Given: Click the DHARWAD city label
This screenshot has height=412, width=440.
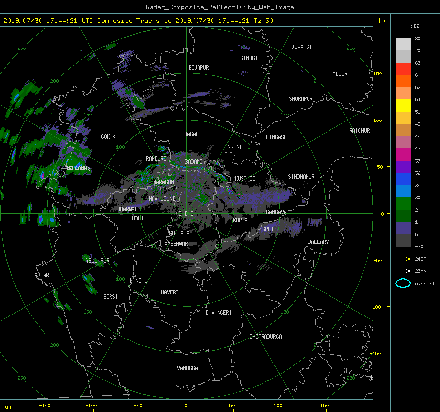Looking at the screenshot, I should 128,209.
